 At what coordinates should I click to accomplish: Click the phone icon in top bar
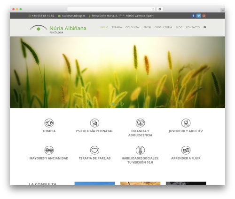click(x=30, y=16)
